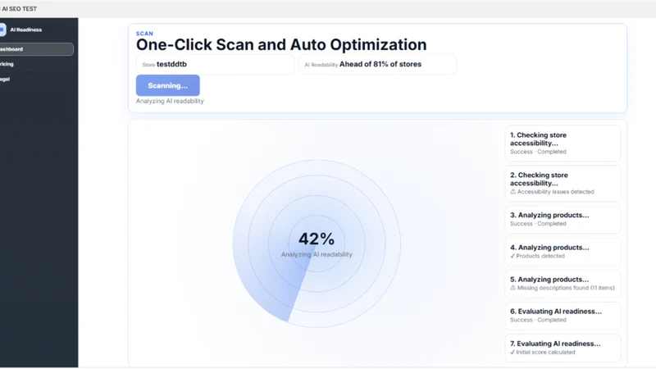Viewport: 656px width, 369px height.
Task: Click warning icon beside Accessibility issues detected
Action: coord(513,192)
